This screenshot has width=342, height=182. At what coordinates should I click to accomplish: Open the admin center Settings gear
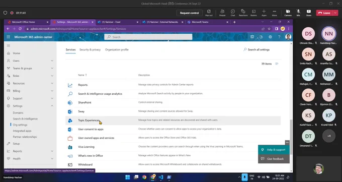tap(270, 37)
